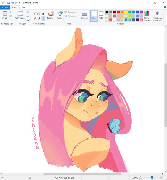Click the Copy icon
The image size is (167, 180).
point(10,16)
